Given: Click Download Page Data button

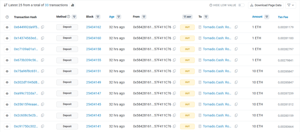Looking at the screenshot, I should [266, 5].
